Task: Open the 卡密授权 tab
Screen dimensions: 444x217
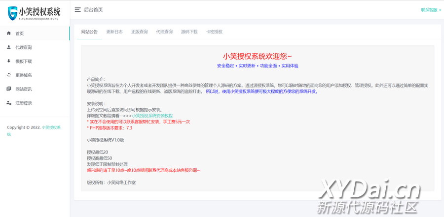Action: [x=214, y=32]
